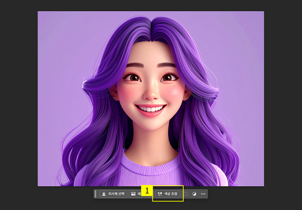Open the three-dots more options menu
This screenshot has width=302, height=210.
(x=203, y=194)
